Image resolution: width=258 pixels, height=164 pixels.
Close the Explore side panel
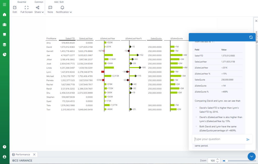256,21
